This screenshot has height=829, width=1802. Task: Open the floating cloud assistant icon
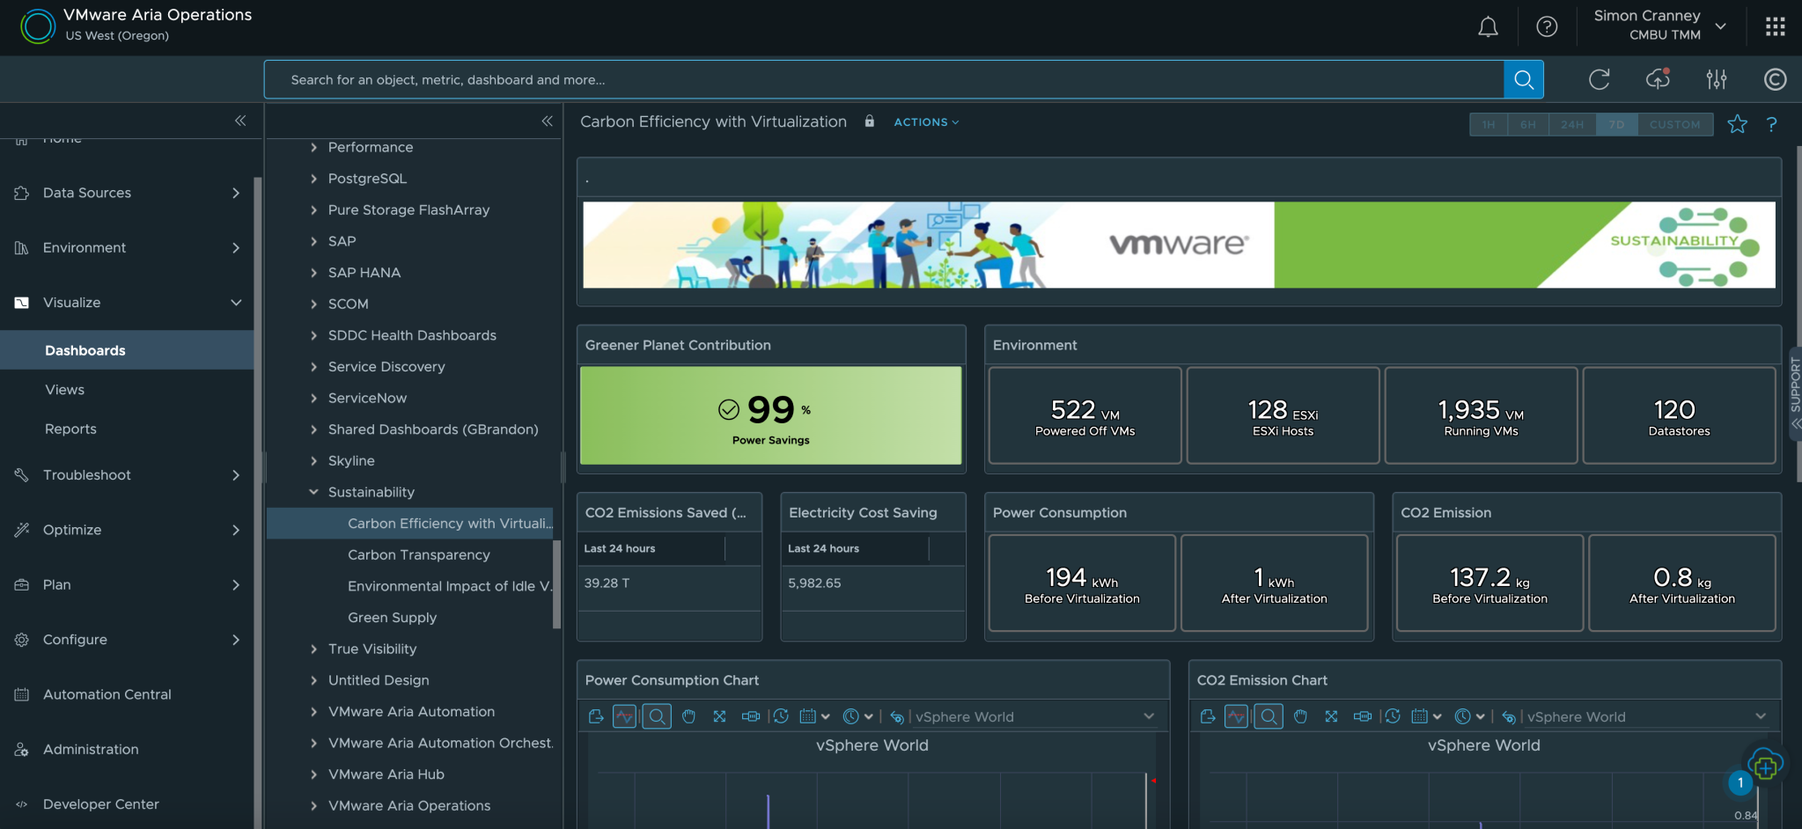coord(1765,766)
